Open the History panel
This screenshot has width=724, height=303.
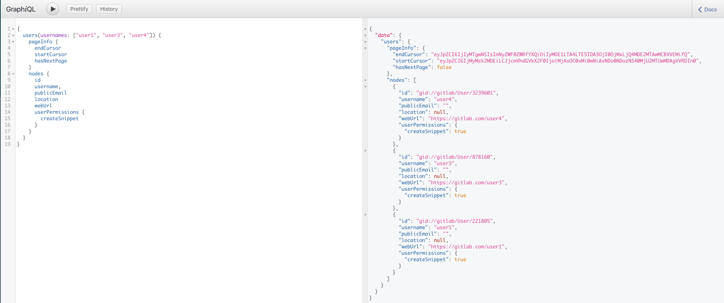109,9
